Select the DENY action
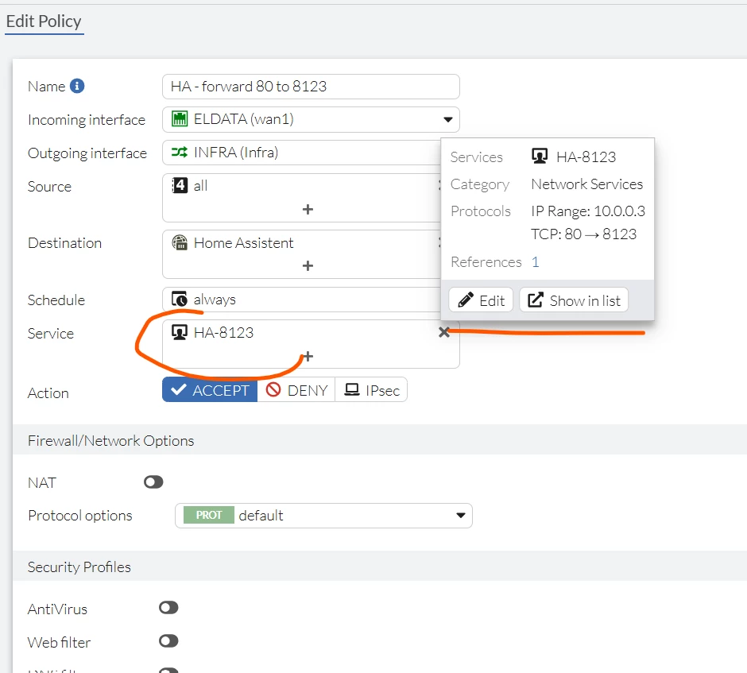This screenshot has height=673, width=747. (296, 390)
